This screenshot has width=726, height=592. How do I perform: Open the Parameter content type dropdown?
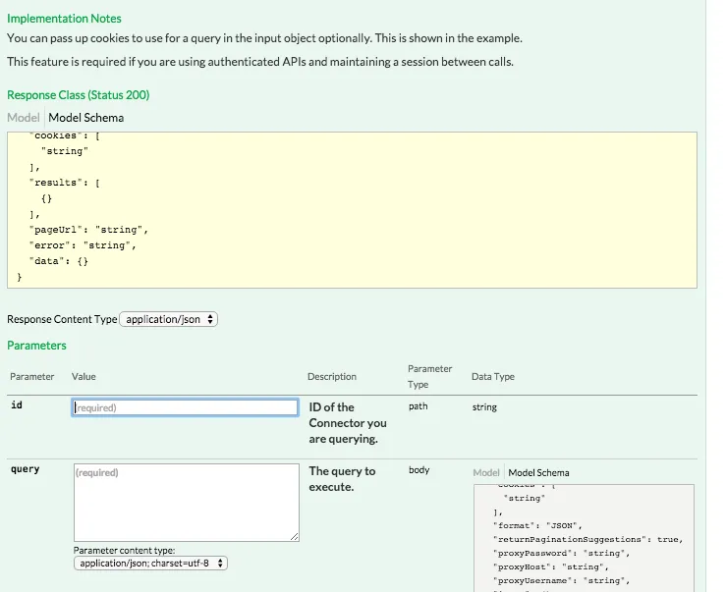point(151,564)
